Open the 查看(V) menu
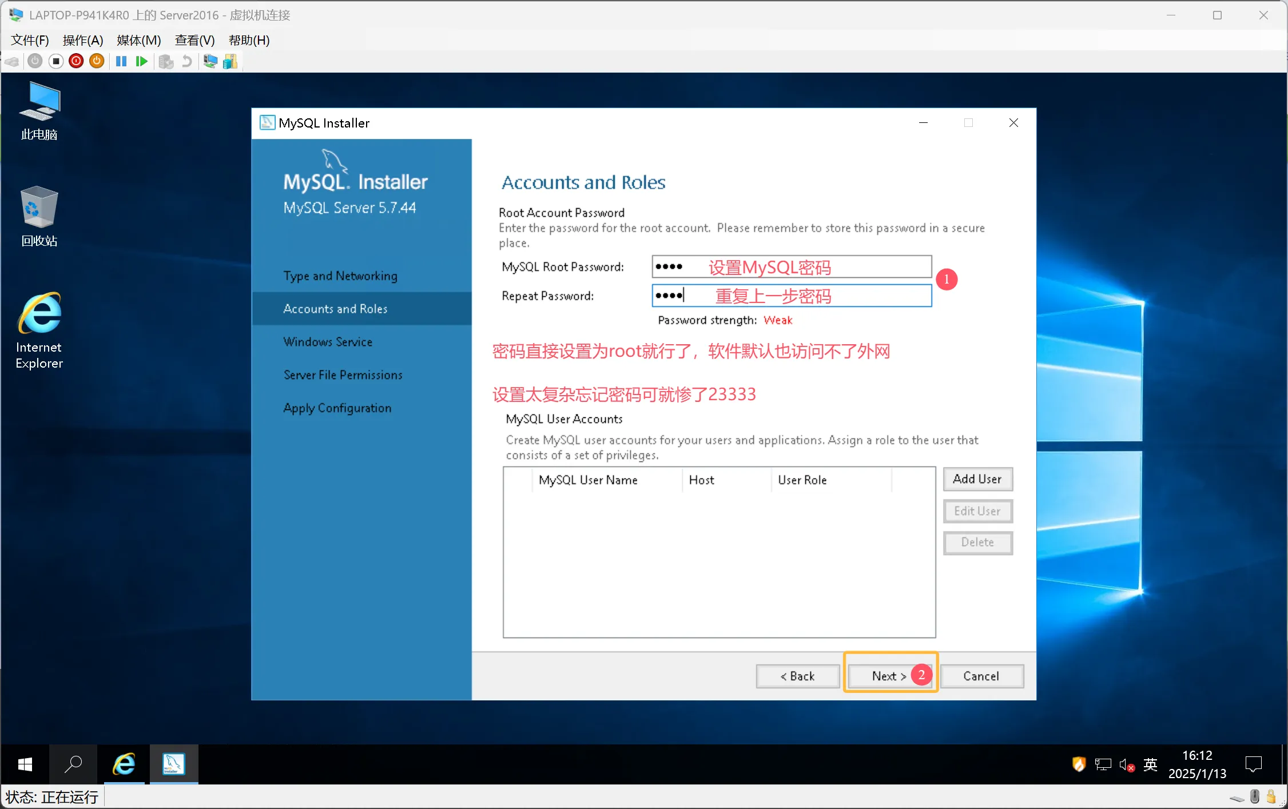The width and height of the screenshot is (1288, 809). pos(194,40)
